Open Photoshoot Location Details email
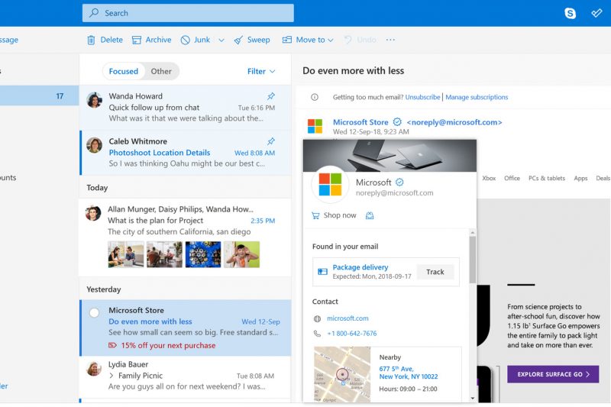The height and width of the screenshot is (407, 611). tap(186, 153)
